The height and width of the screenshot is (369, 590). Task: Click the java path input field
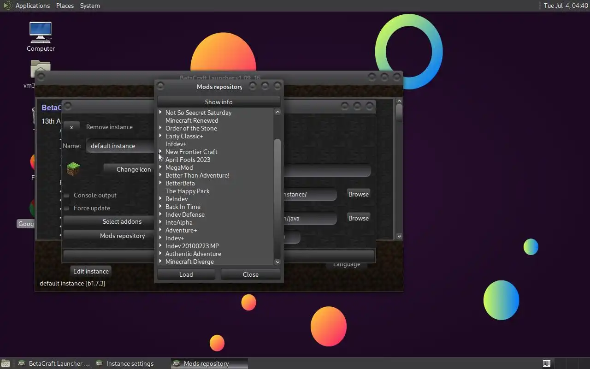point(310,218)
